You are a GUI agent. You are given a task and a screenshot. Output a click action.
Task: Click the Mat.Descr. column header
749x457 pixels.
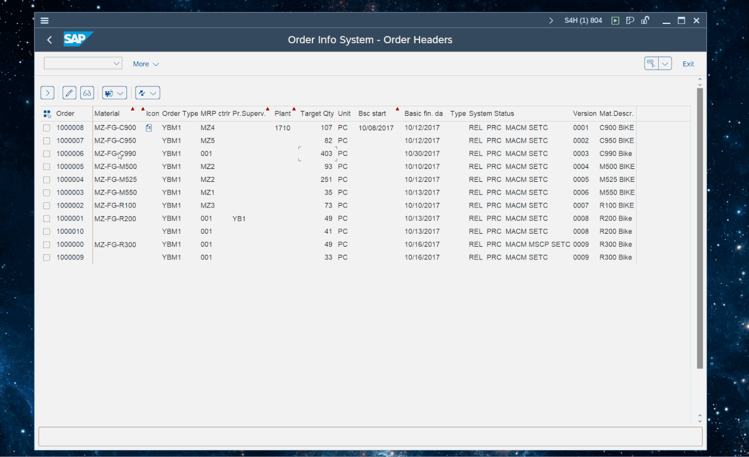point(616,113)
